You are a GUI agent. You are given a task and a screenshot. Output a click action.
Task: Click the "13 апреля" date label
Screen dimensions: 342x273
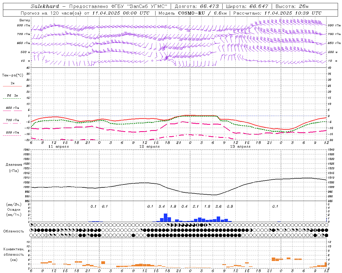[240, 147]
